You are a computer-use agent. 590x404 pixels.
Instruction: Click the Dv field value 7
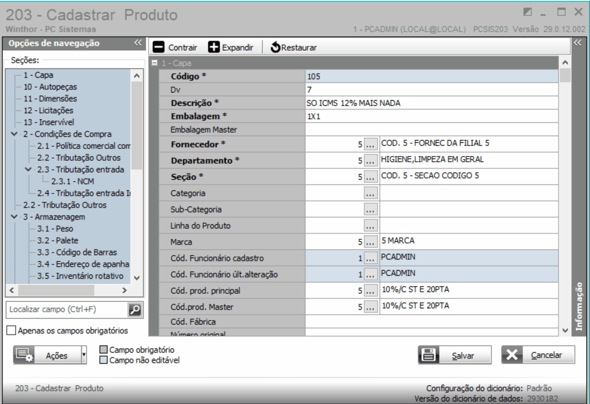(x=431, y=90)
